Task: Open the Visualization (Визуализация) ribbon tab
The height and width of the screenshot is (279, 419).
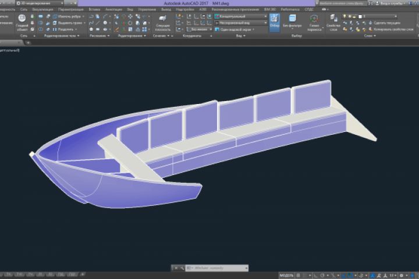Action: click(42, 9)
